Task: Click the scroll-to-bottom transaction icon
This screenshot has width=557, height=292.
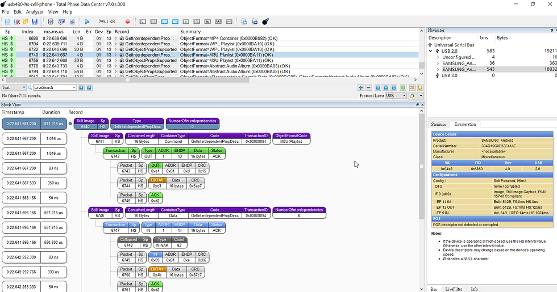Action: point(393,87)
